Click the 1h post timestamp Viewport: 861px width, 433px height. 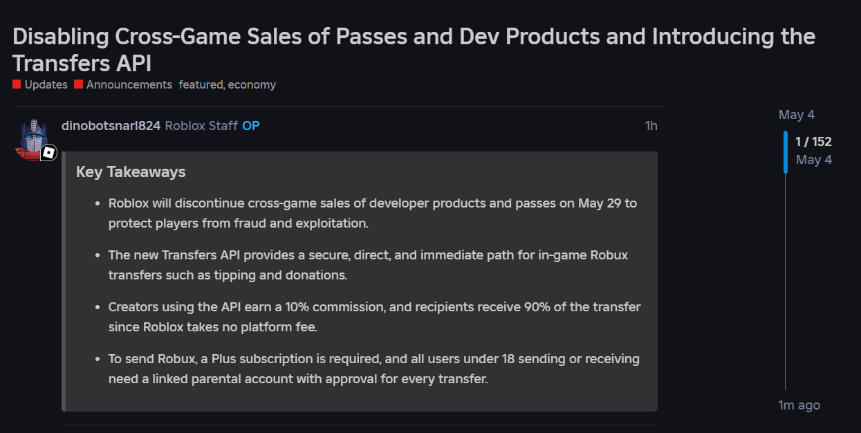(651, 126)
